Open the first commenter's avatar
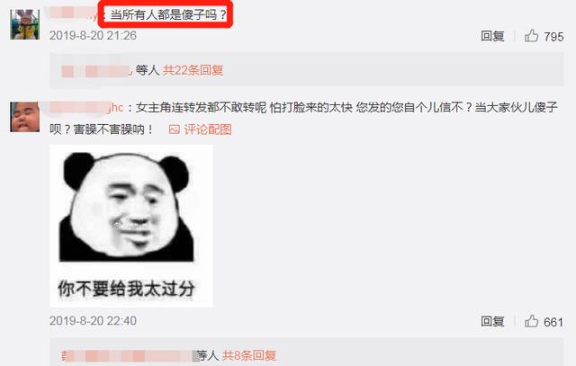Viewport: 576px width, 366px height. click(25, 24)
